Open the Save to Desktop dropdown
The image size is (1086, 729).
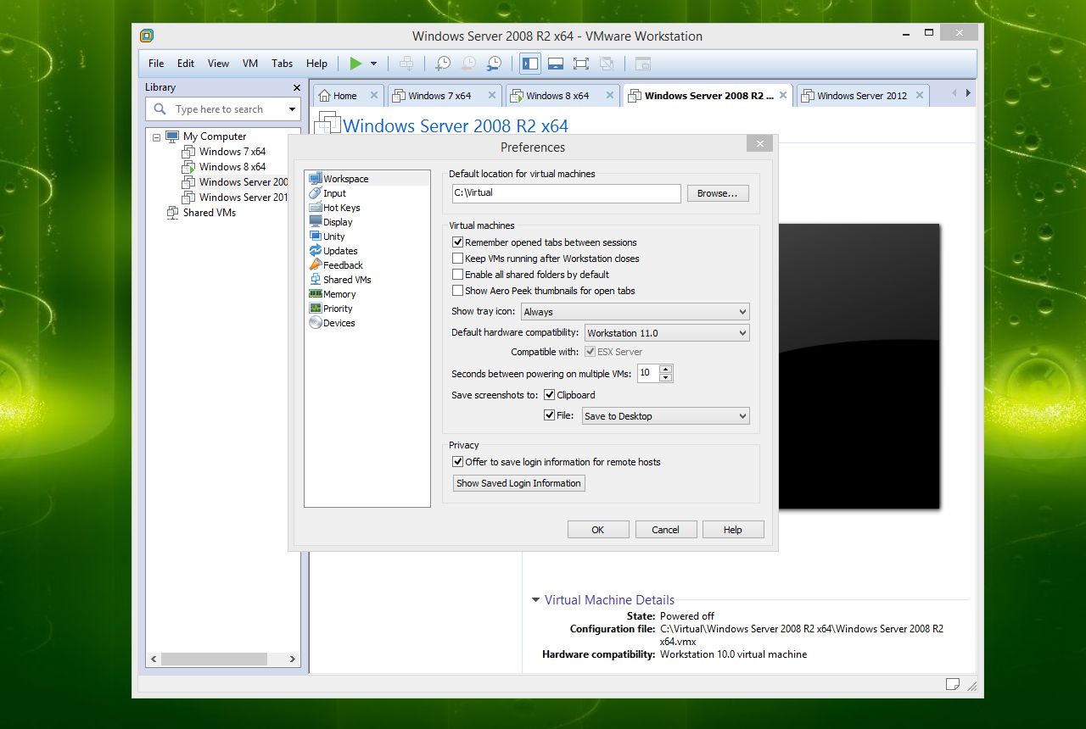pos(666,416)
